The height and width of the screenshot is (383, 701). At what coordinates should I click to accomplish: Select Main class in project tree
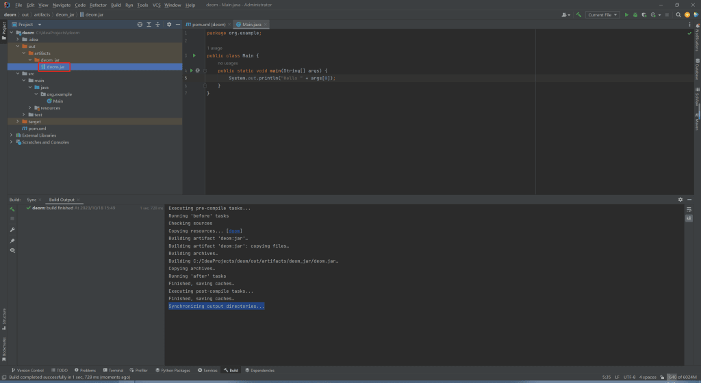[58, 101]
